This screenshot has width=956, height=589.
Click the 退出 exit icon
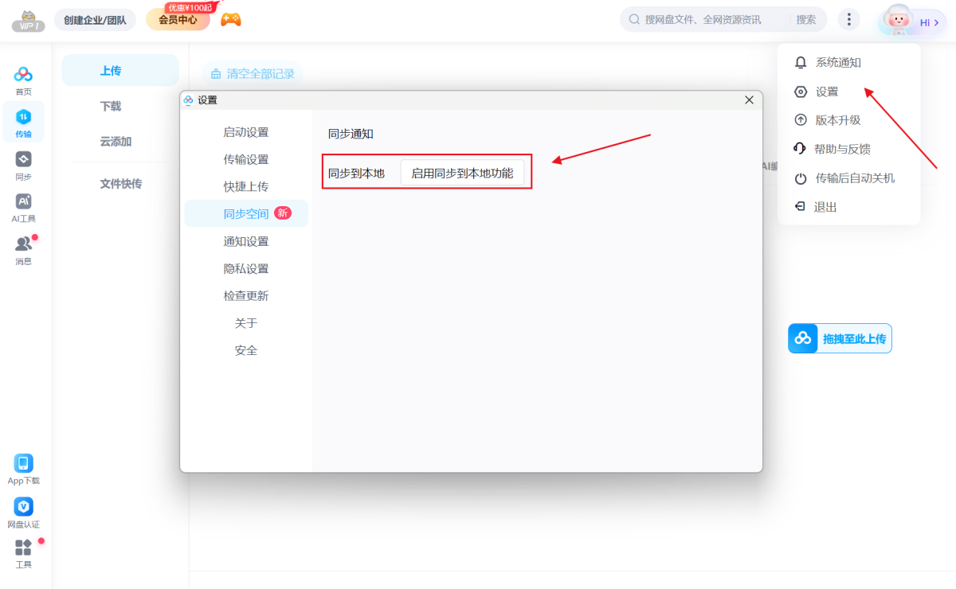pos(801,207)
